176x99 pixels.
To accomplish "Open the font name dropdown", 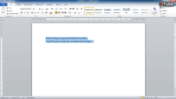I will [32, 9].
